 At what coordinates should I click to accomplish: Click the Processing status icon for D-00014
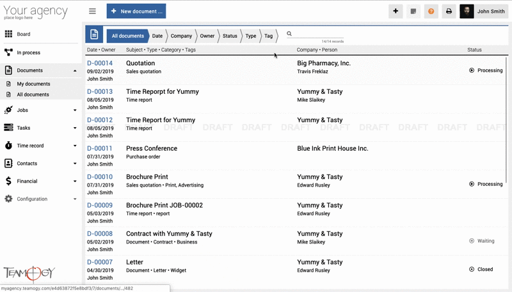[x=472, y=70]
